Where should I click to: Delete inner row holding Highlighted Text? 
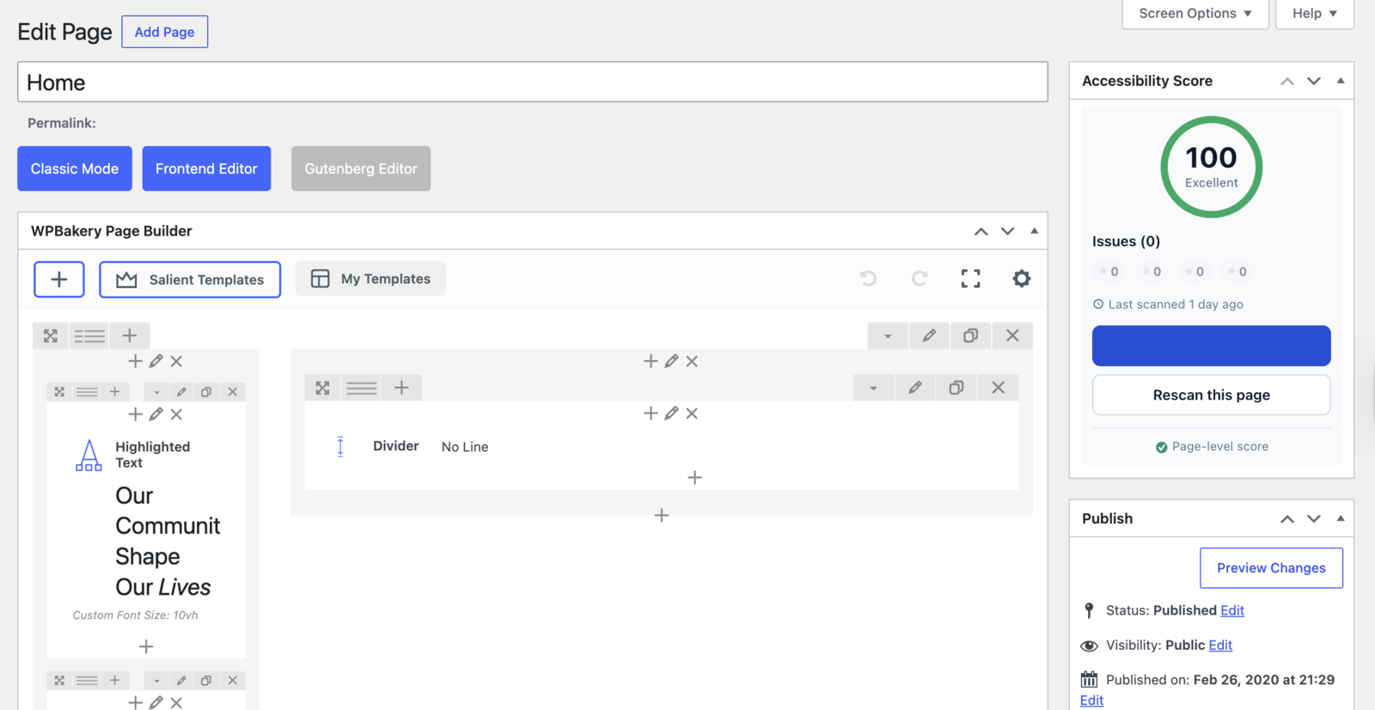pos(233,392)
